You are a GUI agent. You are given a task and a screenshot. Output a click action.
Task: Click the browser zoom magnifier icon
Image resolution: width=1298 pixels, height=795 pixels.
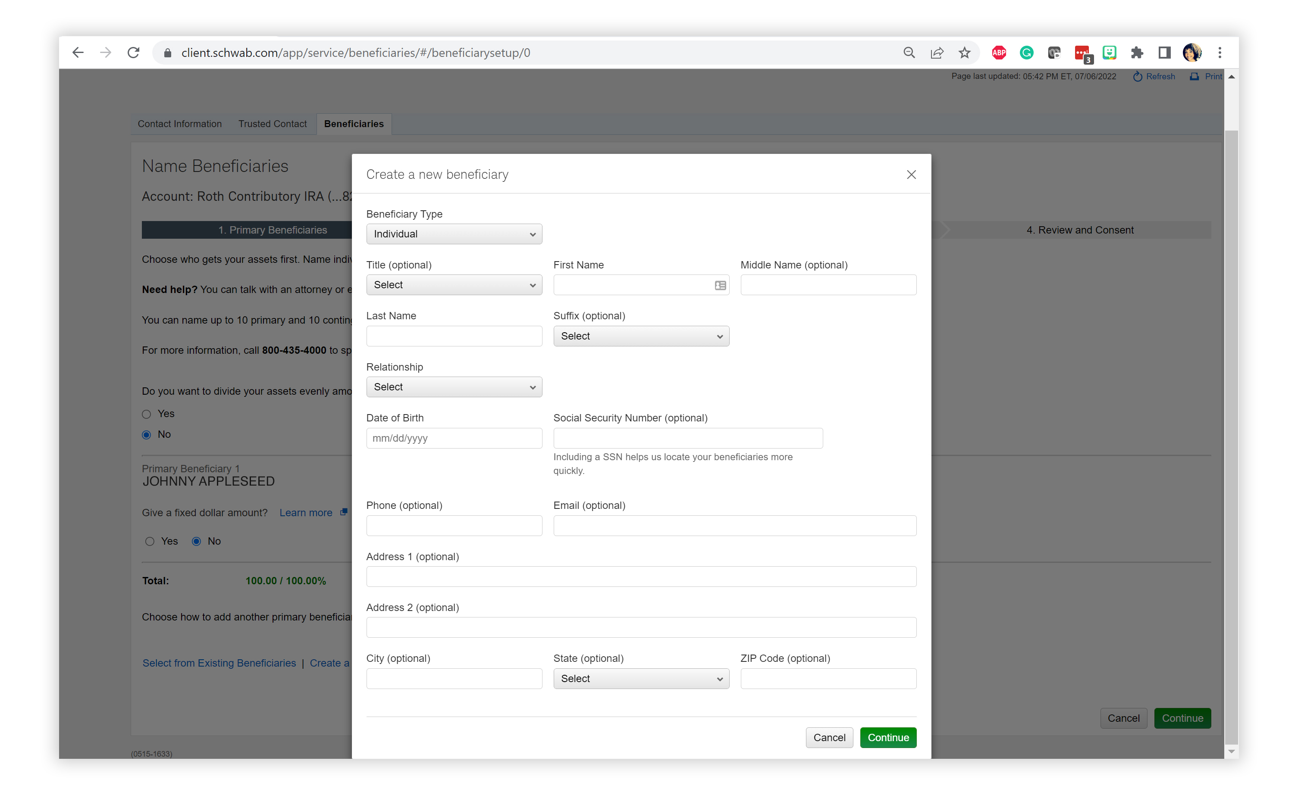tap(909, 53)
